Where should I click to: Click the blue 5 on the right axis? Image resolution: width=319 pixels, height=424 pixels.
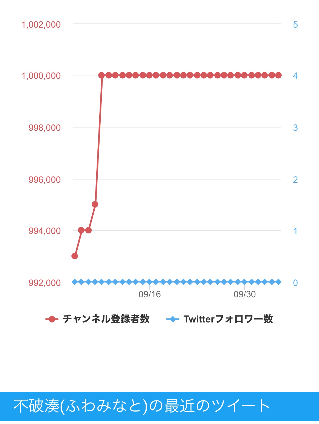click(x=295, y=25)
